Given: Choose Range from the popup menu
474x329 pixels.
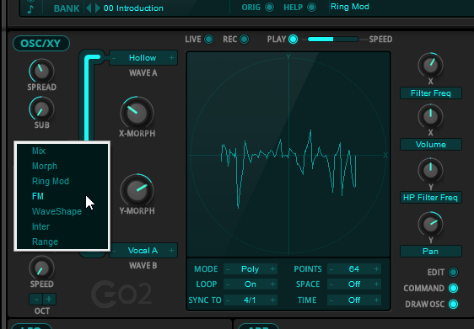Looking at the screenshot, I should [x=62, y=241].
